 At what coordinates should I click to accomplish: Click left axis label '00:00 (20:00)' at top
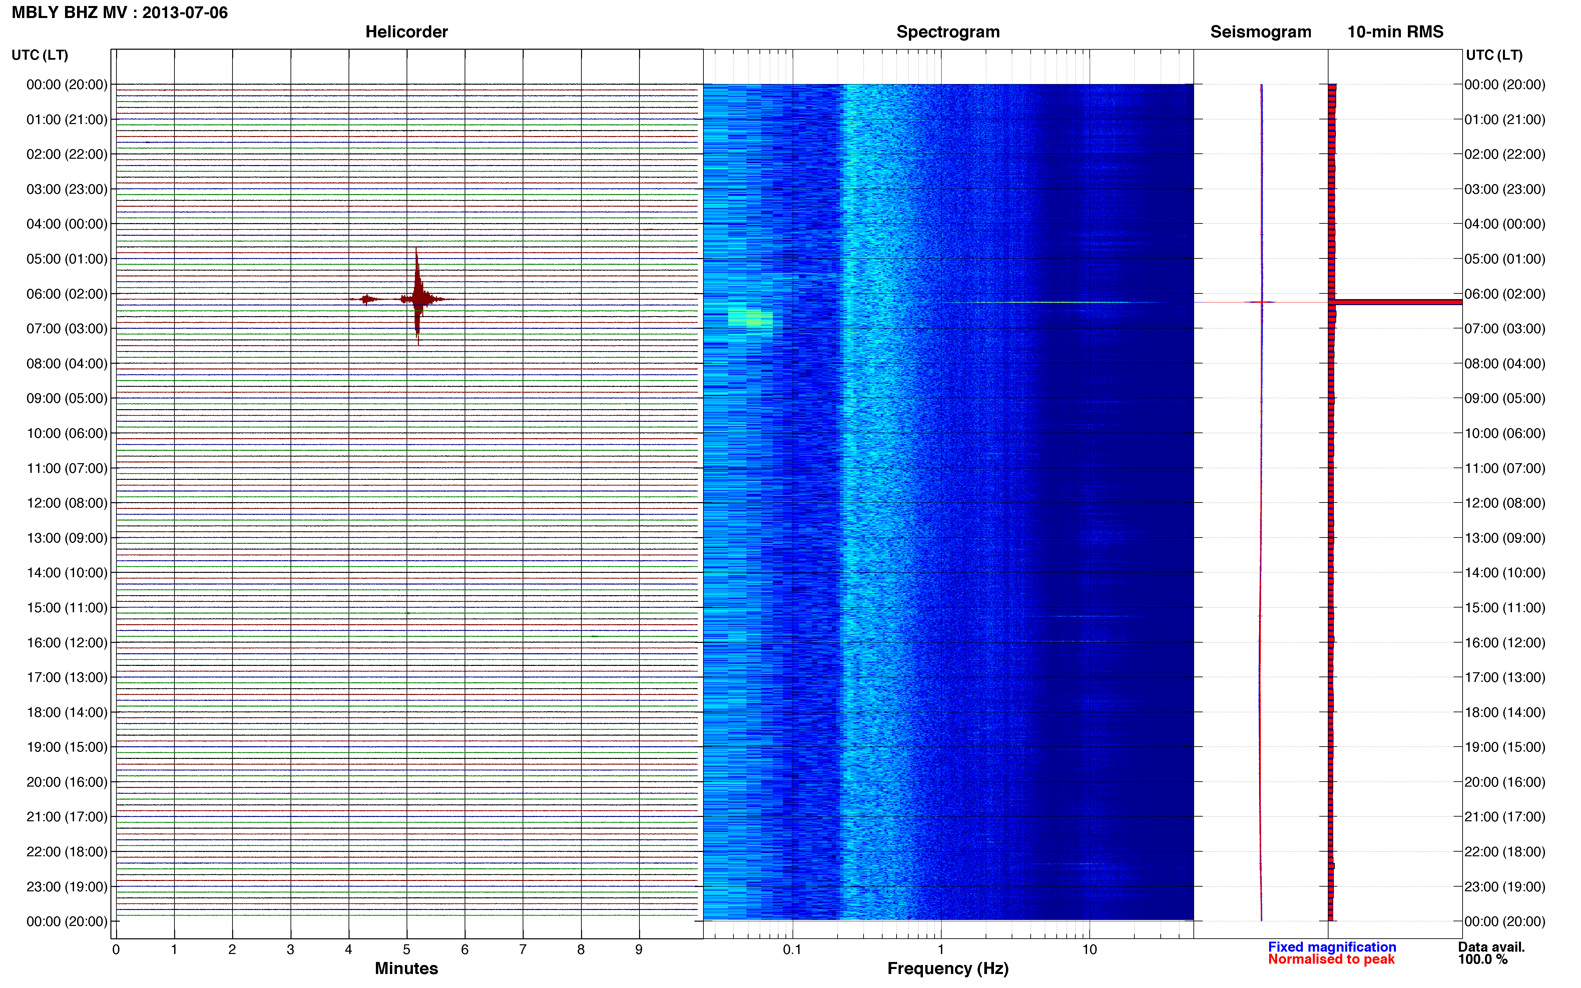67,84
